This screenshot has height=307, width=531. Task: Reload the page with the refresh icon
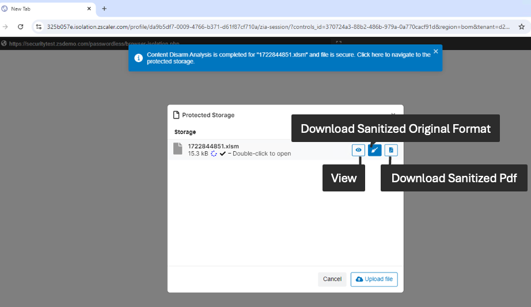coord(21,26)
